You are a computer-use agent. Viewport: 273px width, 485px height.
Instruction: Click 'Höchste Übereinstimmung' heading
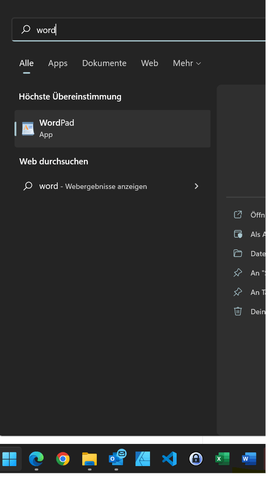coord(70,97)
